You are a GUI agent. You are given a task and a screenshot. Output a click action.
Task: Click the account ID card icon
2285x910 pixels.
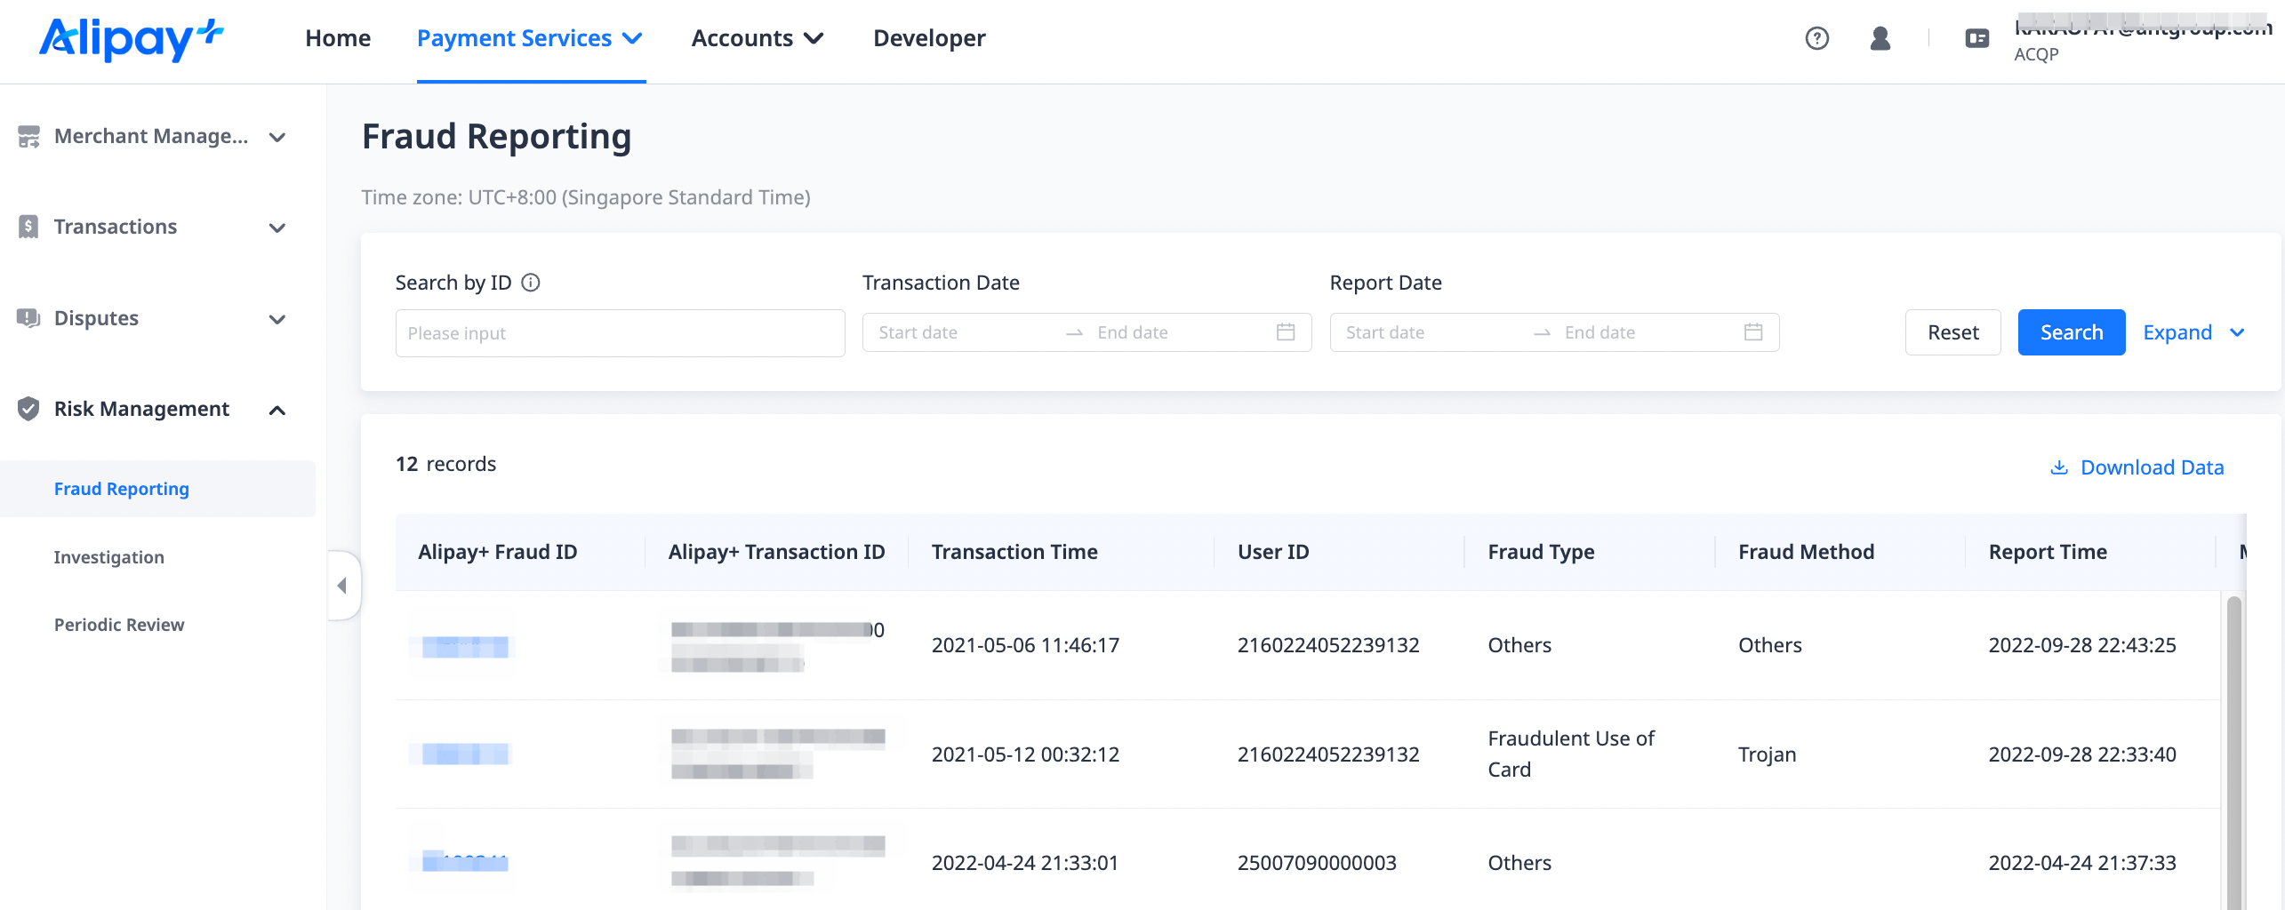click(x=1976, y=38)
